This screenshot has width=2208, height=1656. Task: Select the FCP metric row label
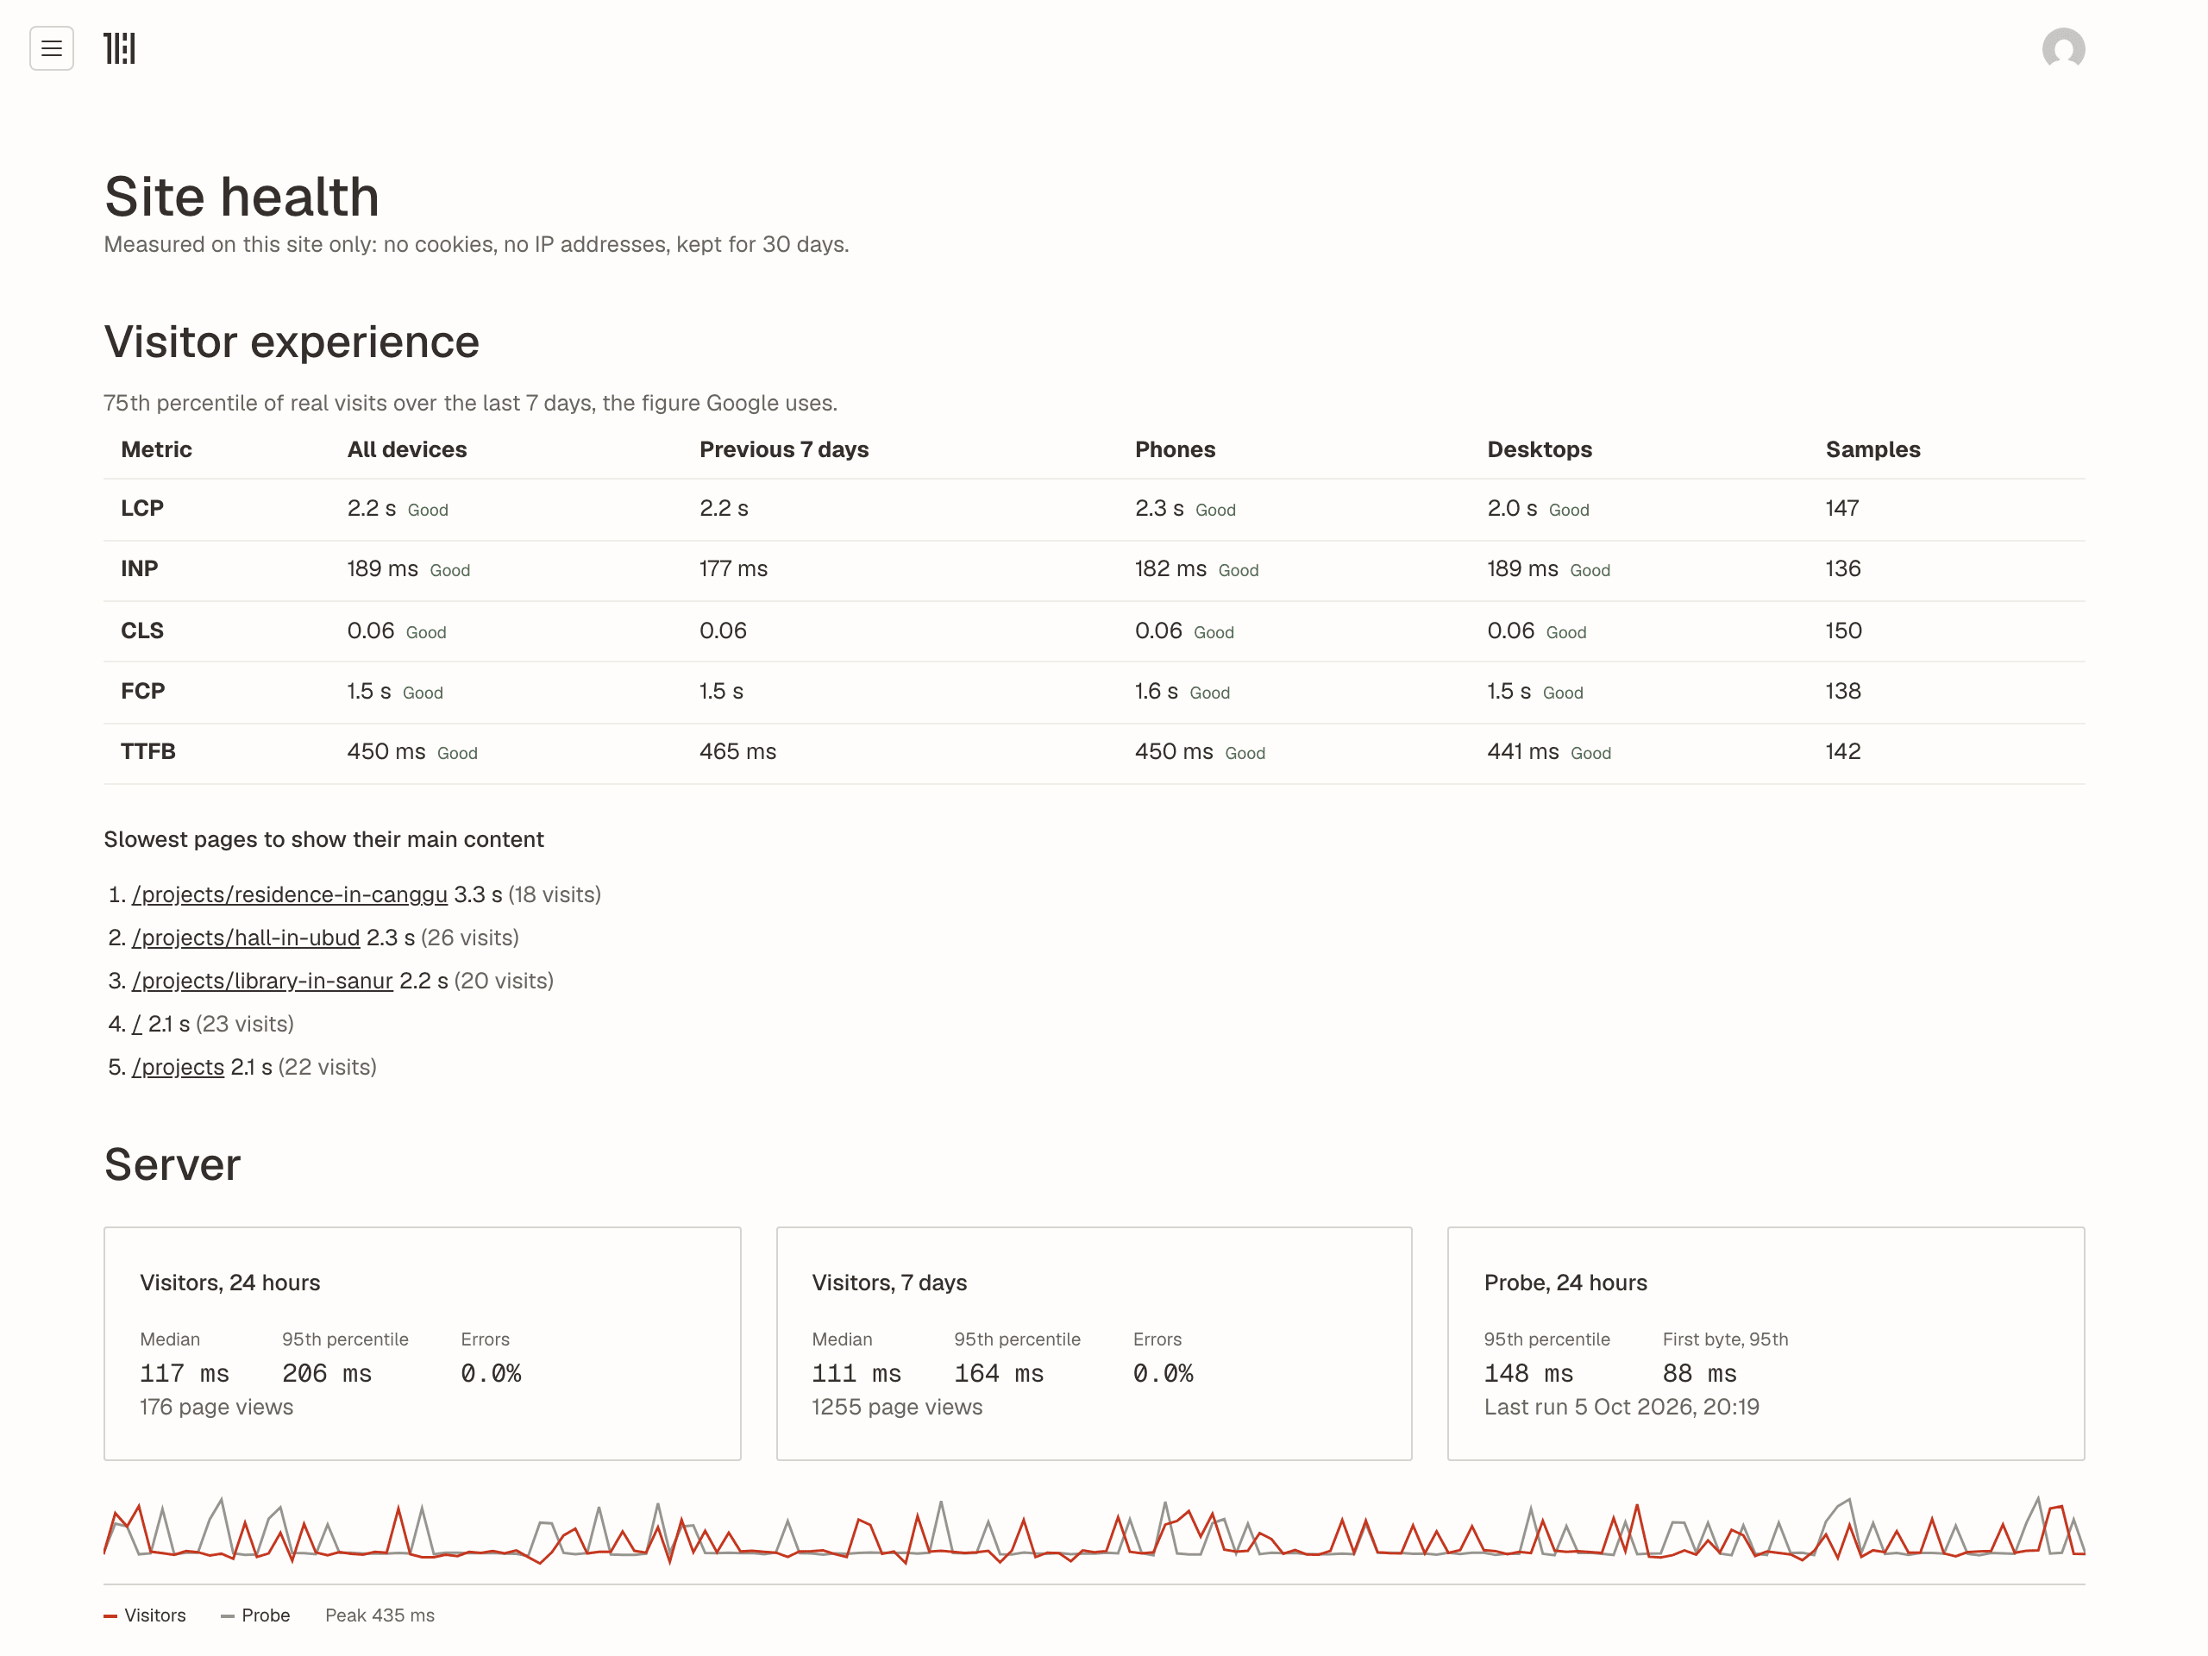pos(142,691)
